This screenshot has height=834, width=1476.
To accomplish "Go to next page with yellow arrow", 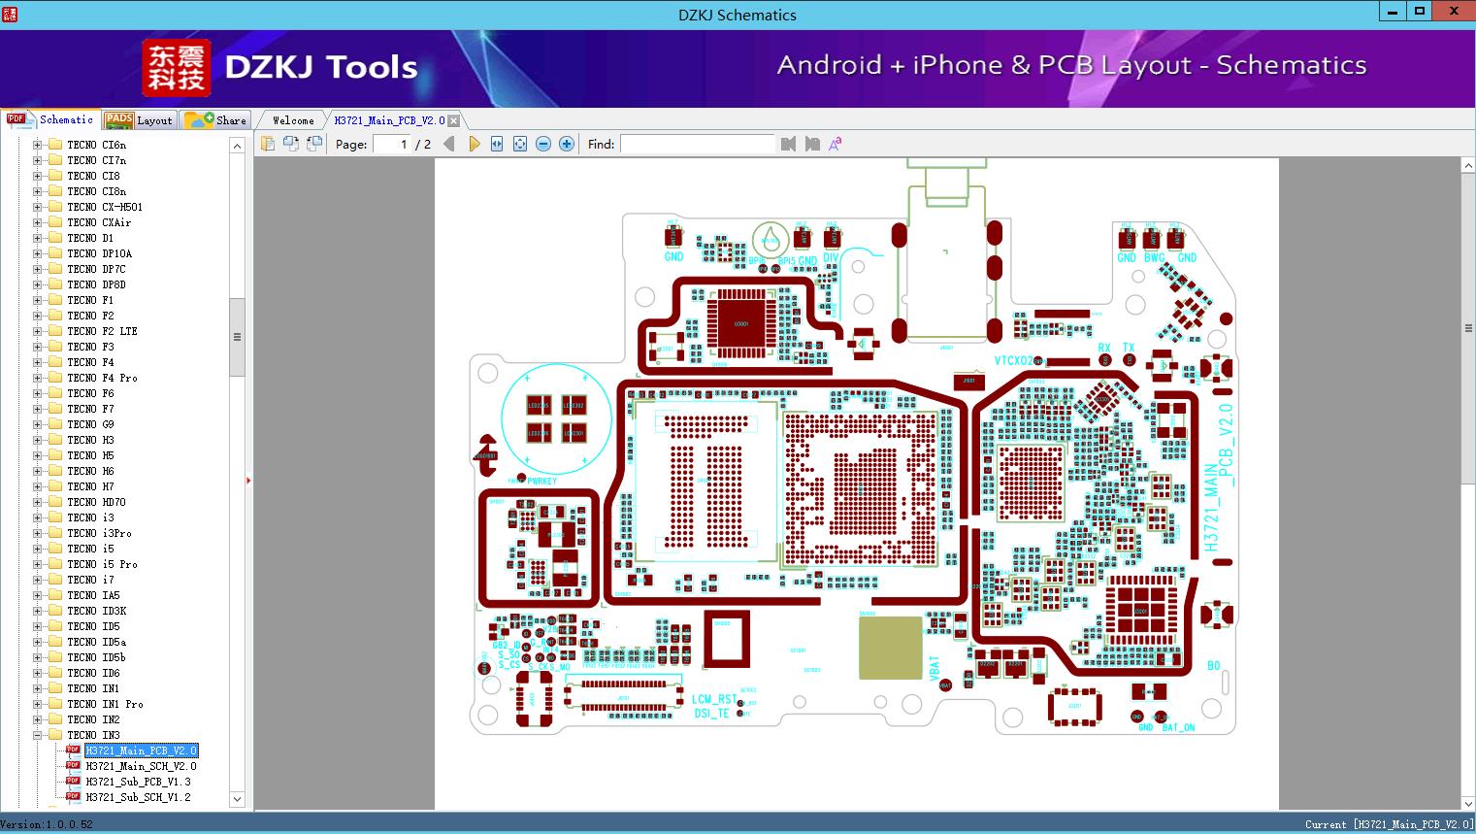I will (x=475, y=144).
